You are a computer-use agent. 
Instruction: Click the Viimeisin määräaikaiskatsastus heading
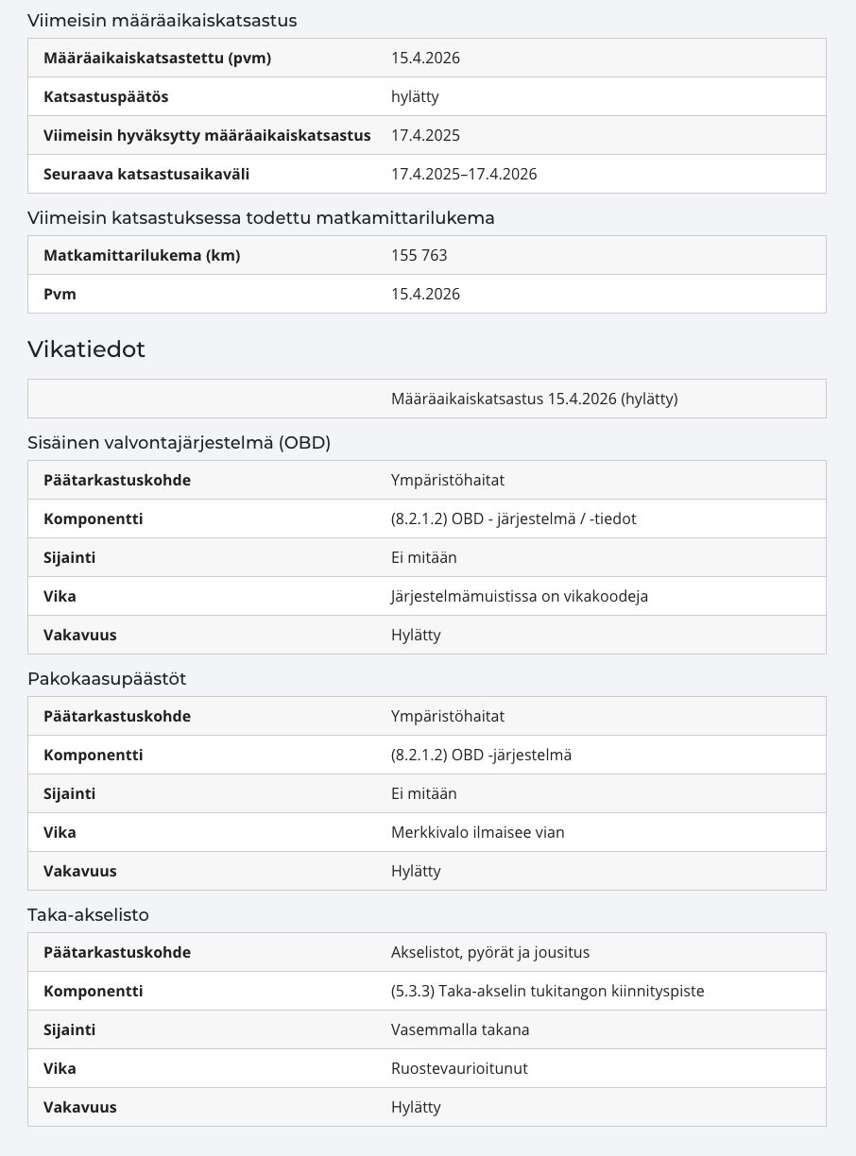(162, 20)
